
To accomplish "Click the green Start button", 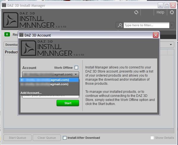I will (x=68, y=103).
